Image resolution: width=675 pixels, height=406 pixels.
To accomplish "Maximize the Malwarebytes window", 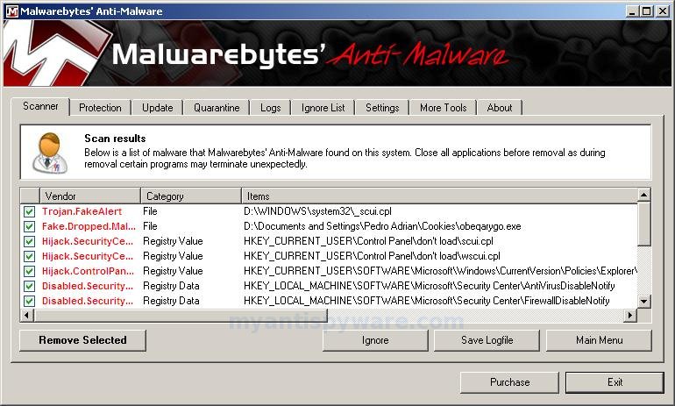I will click(x=646, y=11).
